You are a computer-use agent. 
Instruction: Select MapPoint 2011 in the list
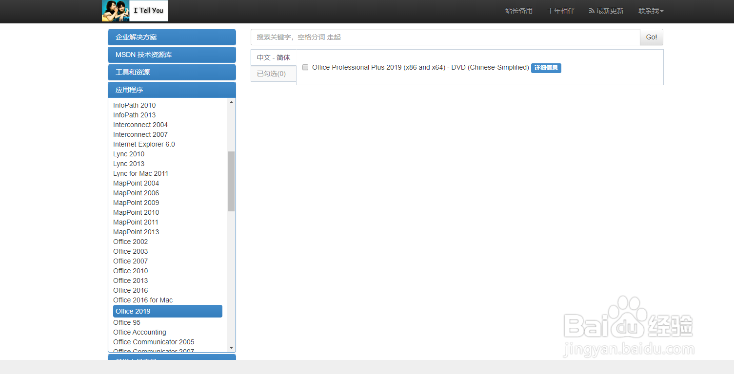(x=136, y=222)
